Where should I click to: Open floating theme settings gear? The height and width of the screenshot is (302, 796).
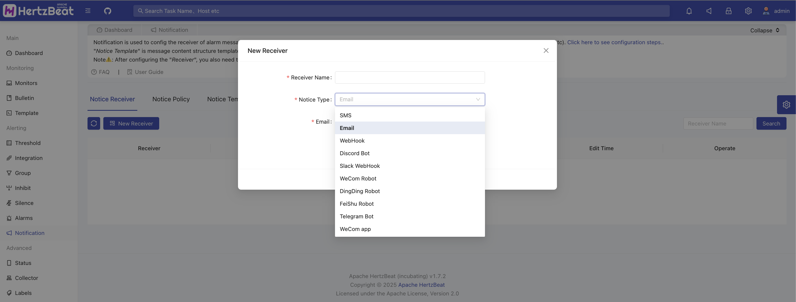coord(786,105)
